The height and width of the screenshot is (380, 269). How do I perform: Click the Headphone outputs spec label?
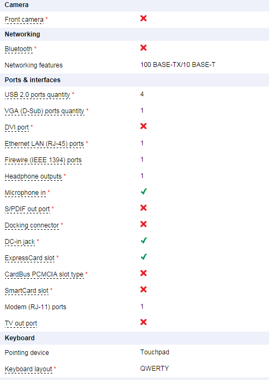[33, 176]
